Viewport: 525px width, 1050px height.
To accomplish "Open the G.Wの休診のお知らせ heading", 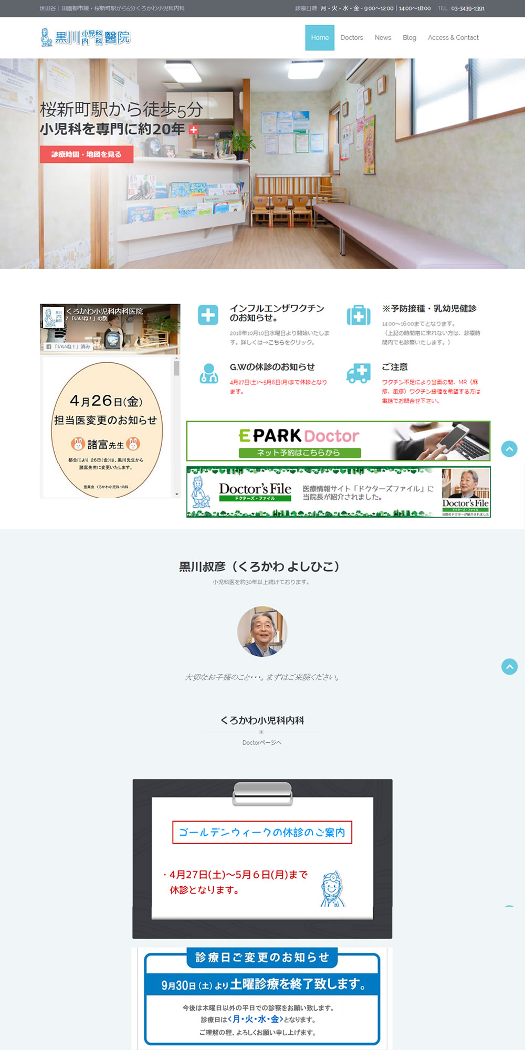I will point(272,367).
